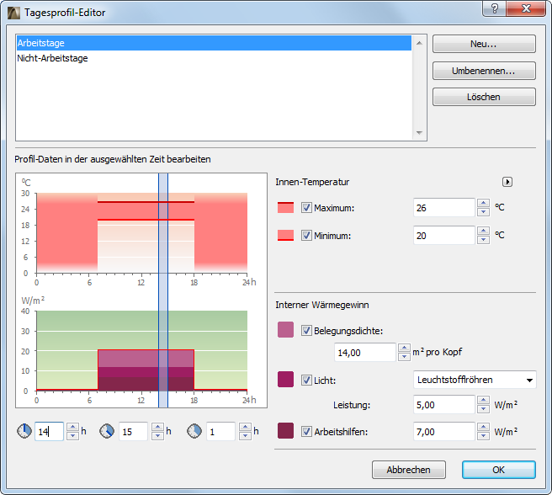Image resolution: width=552 pixels, height=495 pixels.
Task: Toggle the Licht checkbox
Action: coord(306,381)
